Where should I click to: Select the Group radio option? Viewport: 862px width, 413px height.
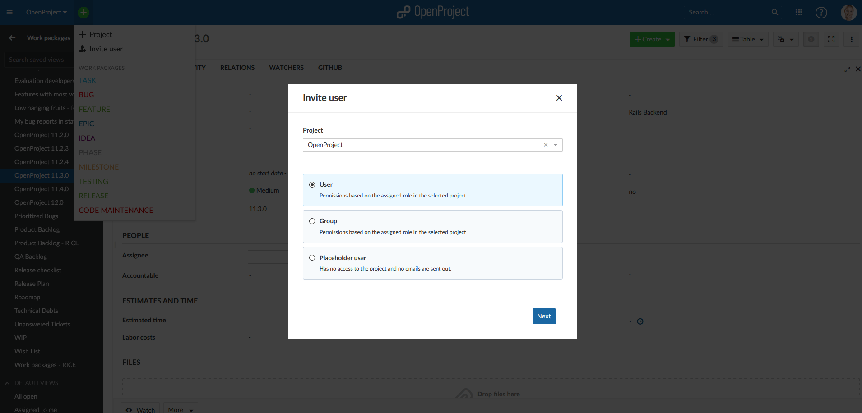[312, 221]
